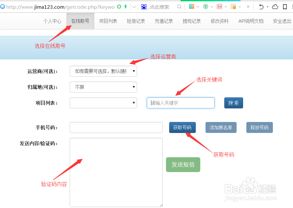Click the >> overflow chevron in toolbar

tap(248, 6)
